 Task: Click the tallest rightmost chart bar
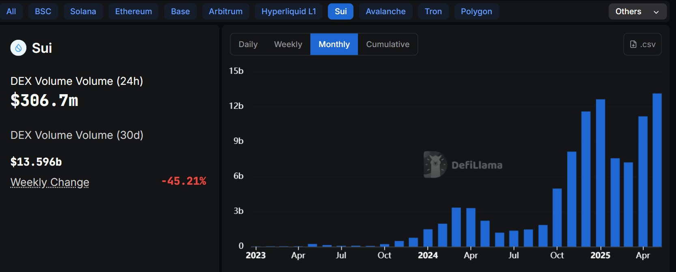(657, 171)
